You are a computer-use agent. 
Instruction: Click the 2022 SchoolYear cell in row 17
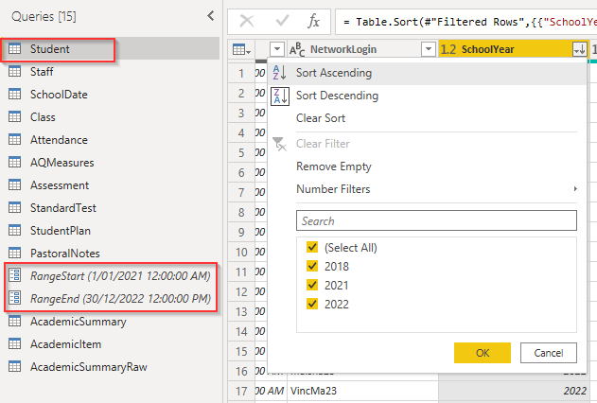coord(514,391)
